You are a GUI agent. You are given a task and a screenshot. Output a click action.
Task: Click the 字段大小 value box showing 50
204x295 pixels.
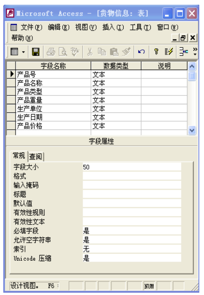[132, 167]
